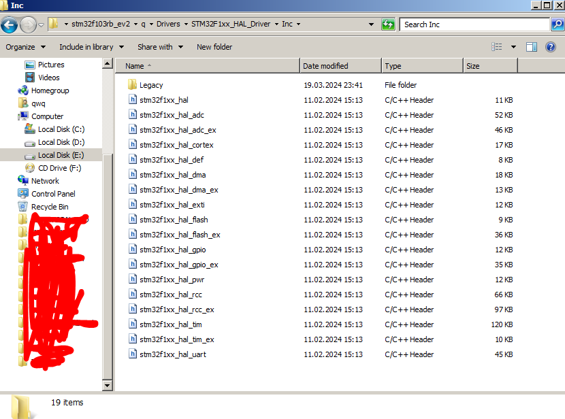Click the Refresh button next to address bar
This screenshot has width=565, height=419.
point(387,24)
